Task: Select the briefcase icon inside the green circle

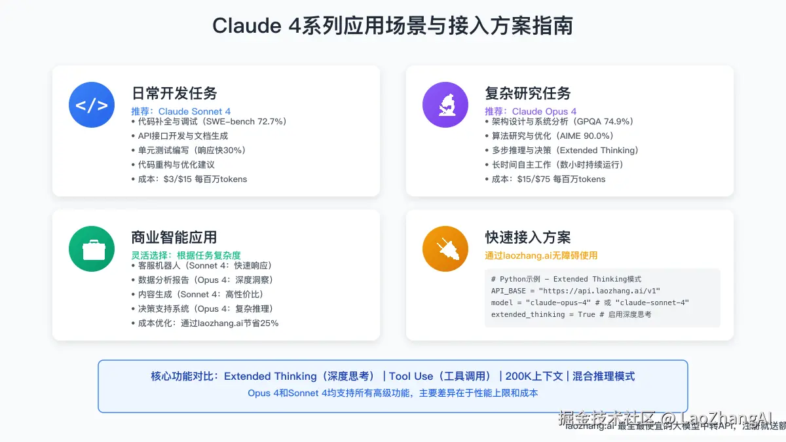Action: (x=92, y=249)
